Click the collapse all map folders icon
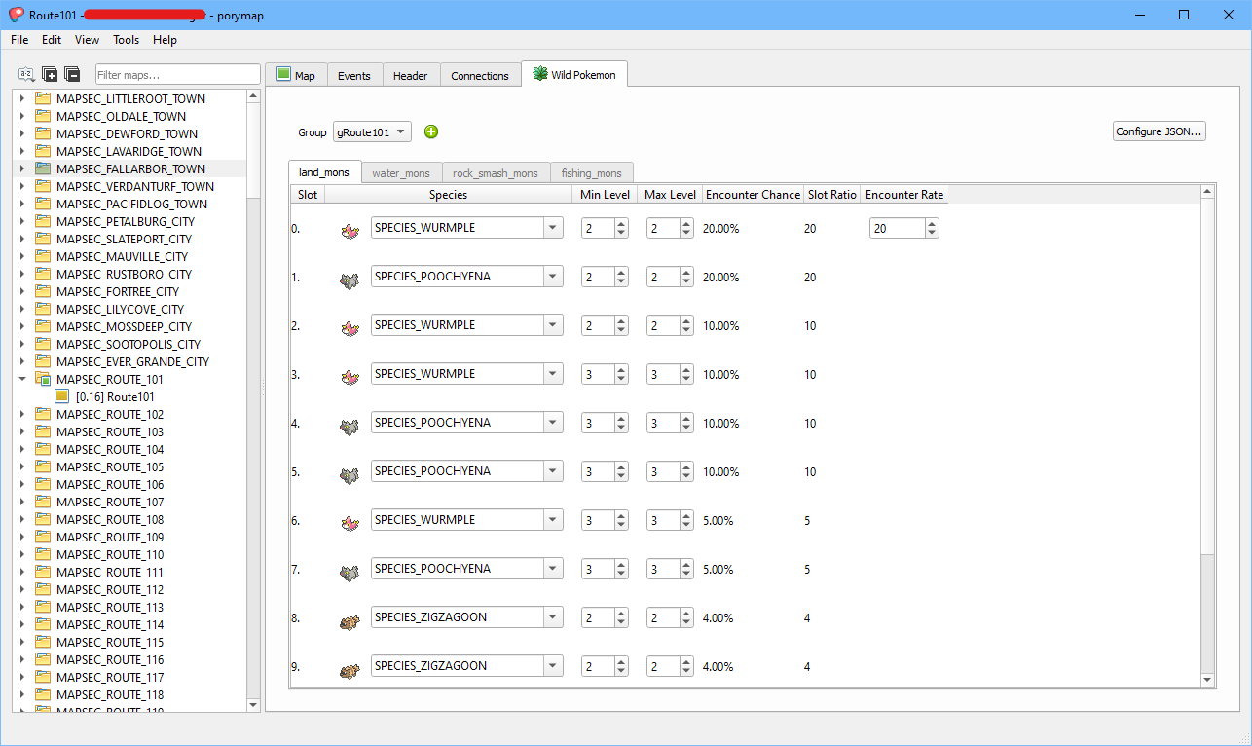Image resolution: width=1252 pixels, height=746 pixels. coord(72,74)
